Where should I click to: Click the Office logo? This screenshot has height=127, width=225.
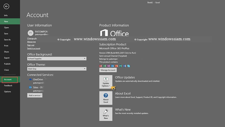[114, 33]
